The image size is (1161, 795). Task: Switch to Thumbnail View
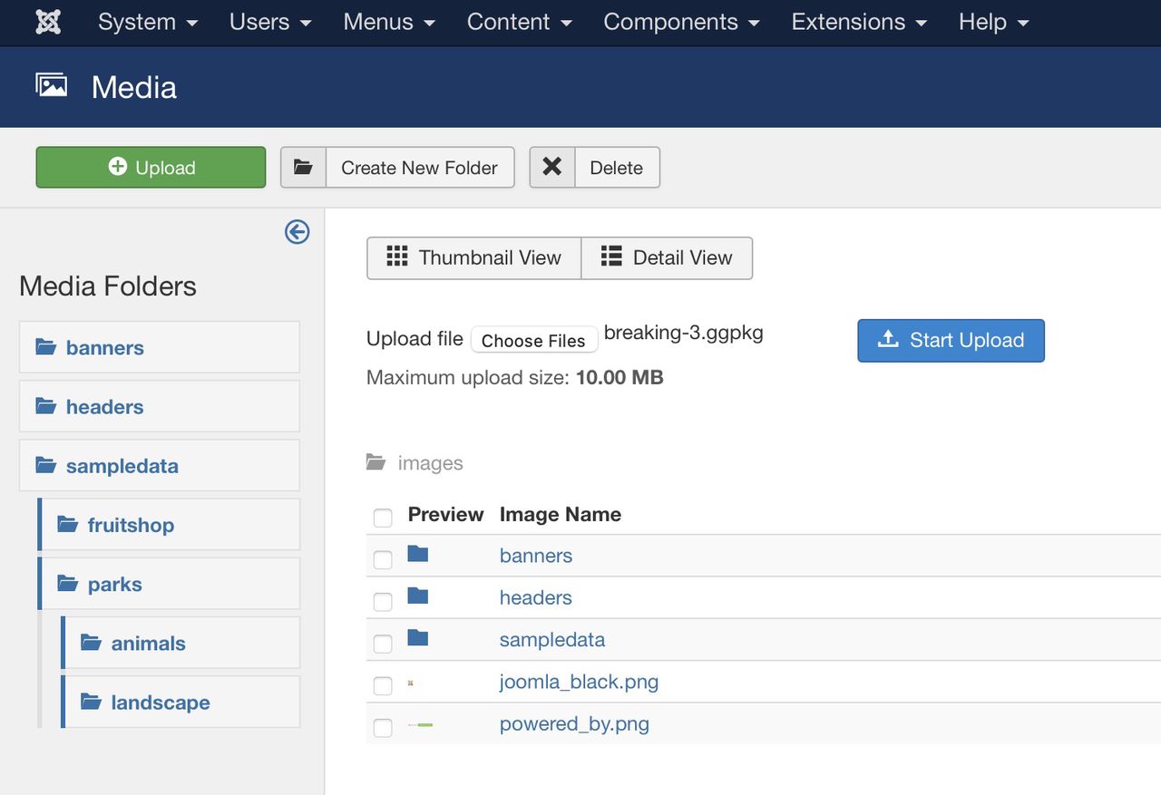(x=473, y=258)
